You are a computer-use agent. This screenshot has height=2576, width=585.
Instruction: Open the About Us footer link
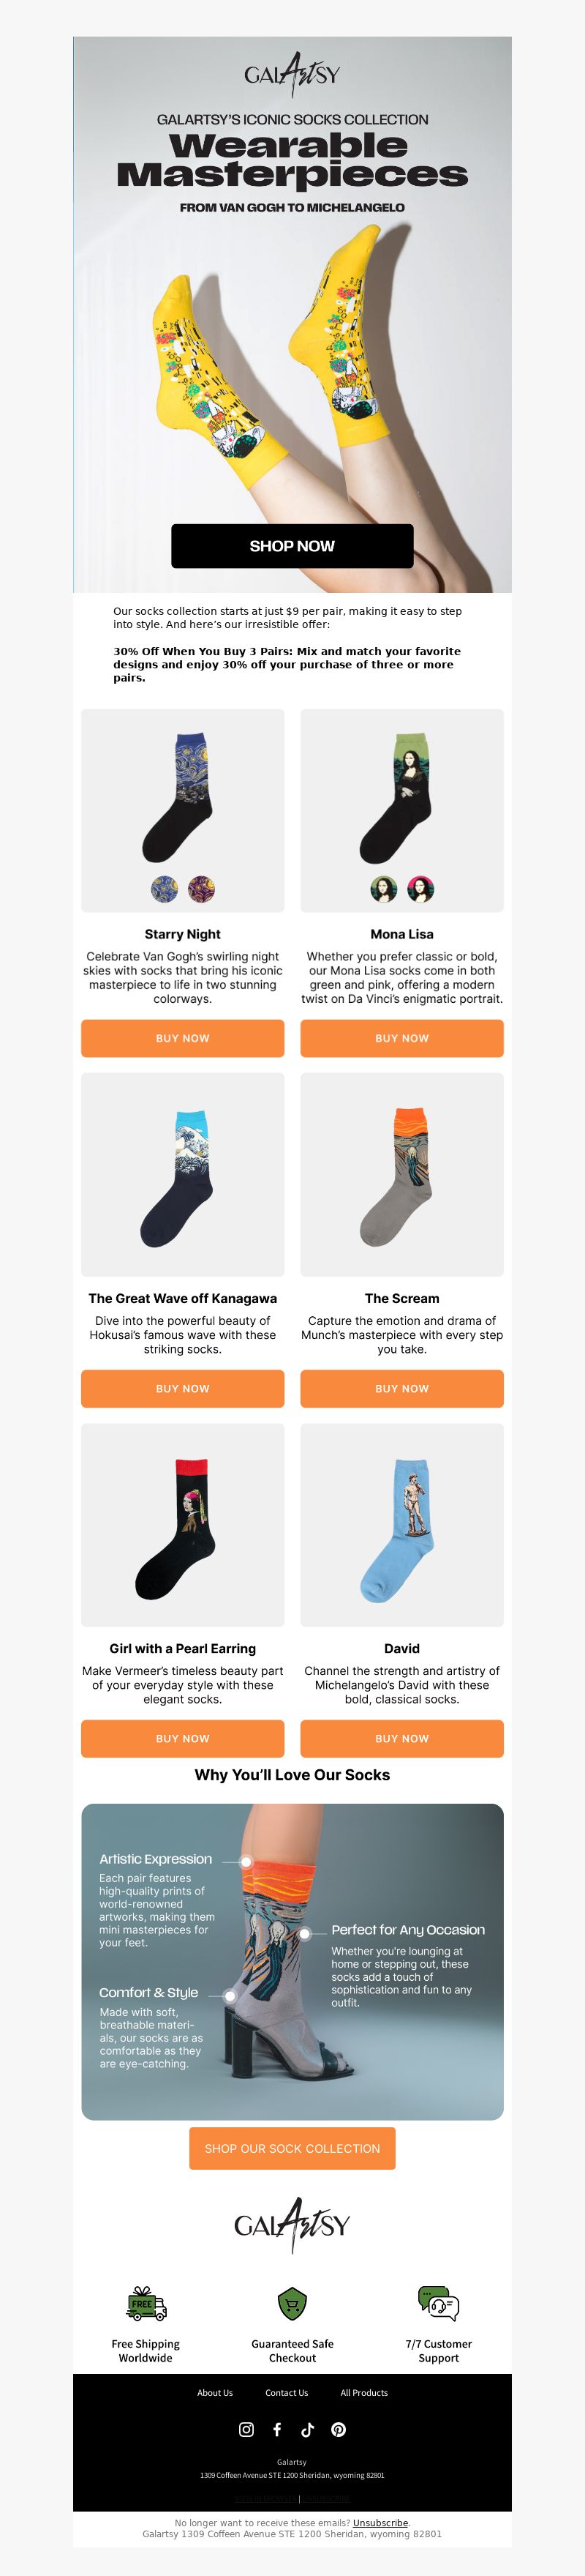[215, 2393]
